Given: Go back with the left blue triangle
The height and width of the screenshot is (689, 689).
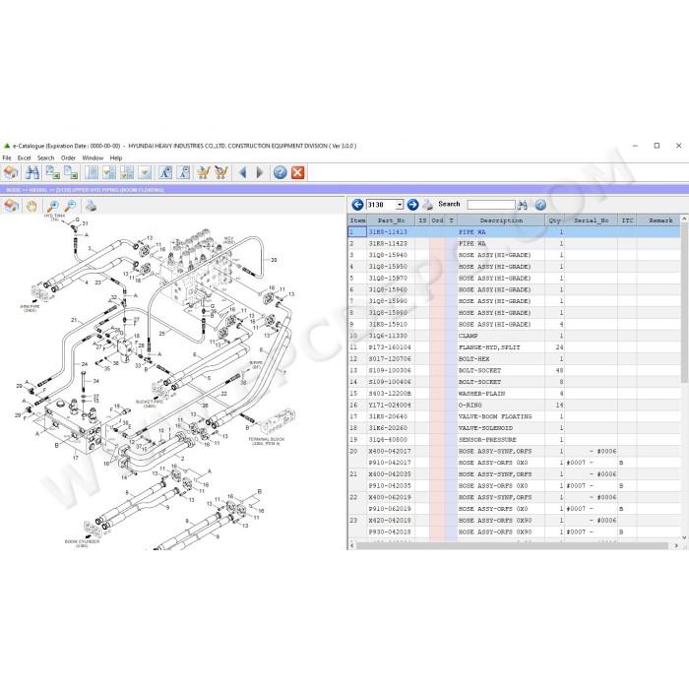Looking at the screenshot, I should 242,172.
